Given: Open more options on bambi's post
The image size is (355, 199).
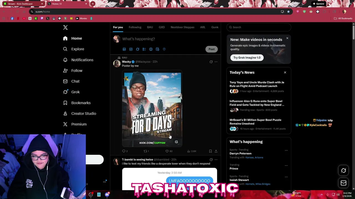Looking at the screenshot, I should [x=216, y=160].
